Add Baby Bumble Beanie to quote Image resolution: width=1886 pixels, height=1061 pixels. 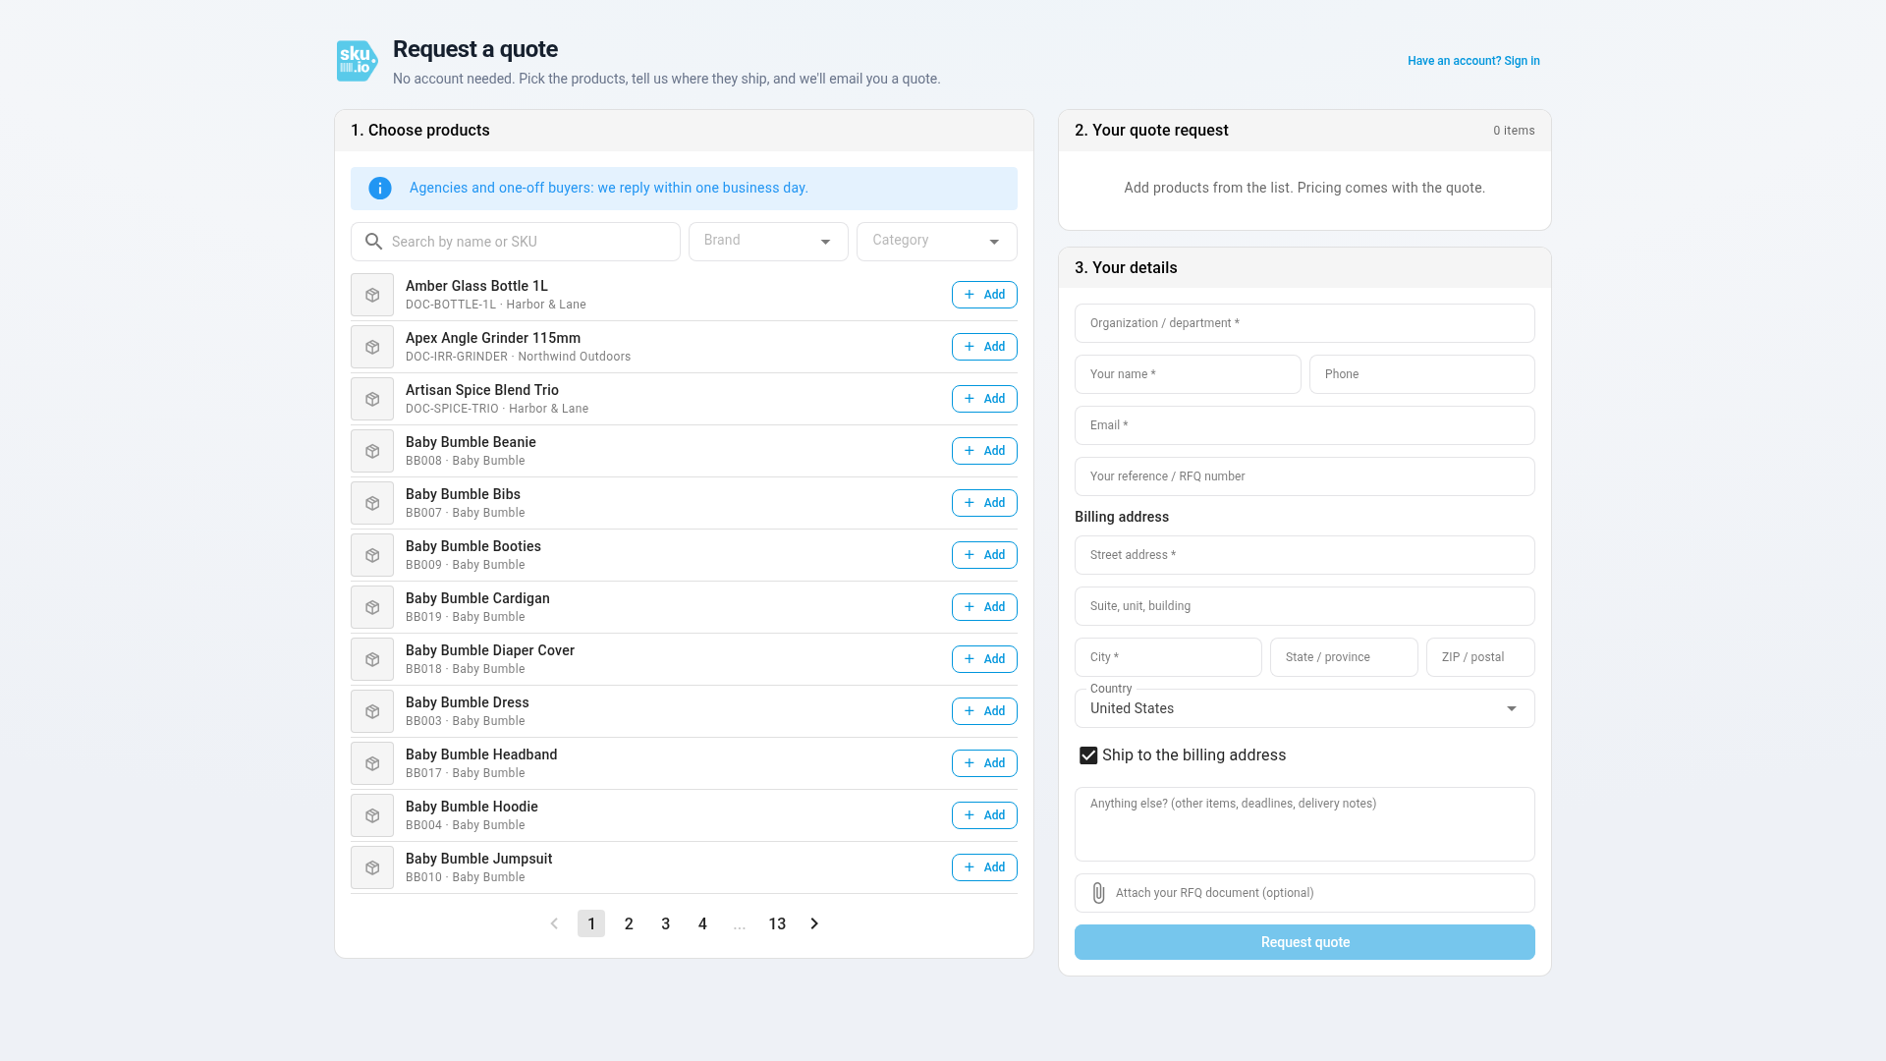(x=984, y=451)
